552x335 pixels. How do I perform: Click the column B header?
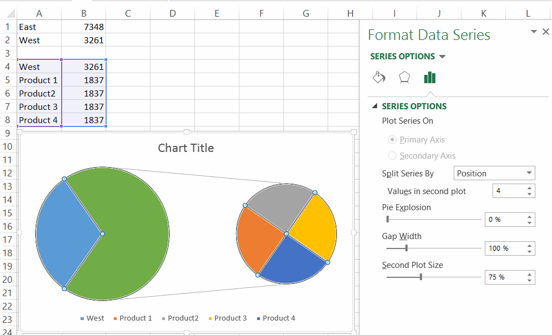pos(83,12)
